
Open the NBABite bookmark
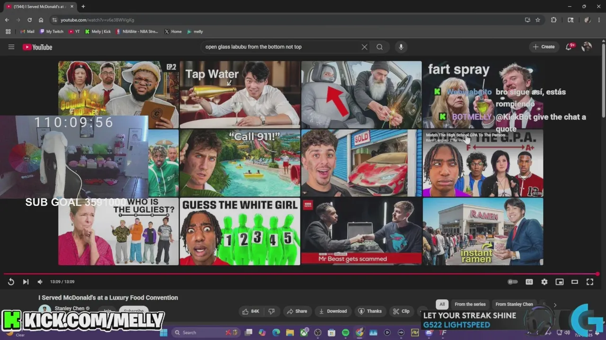[x=137, y=32]
